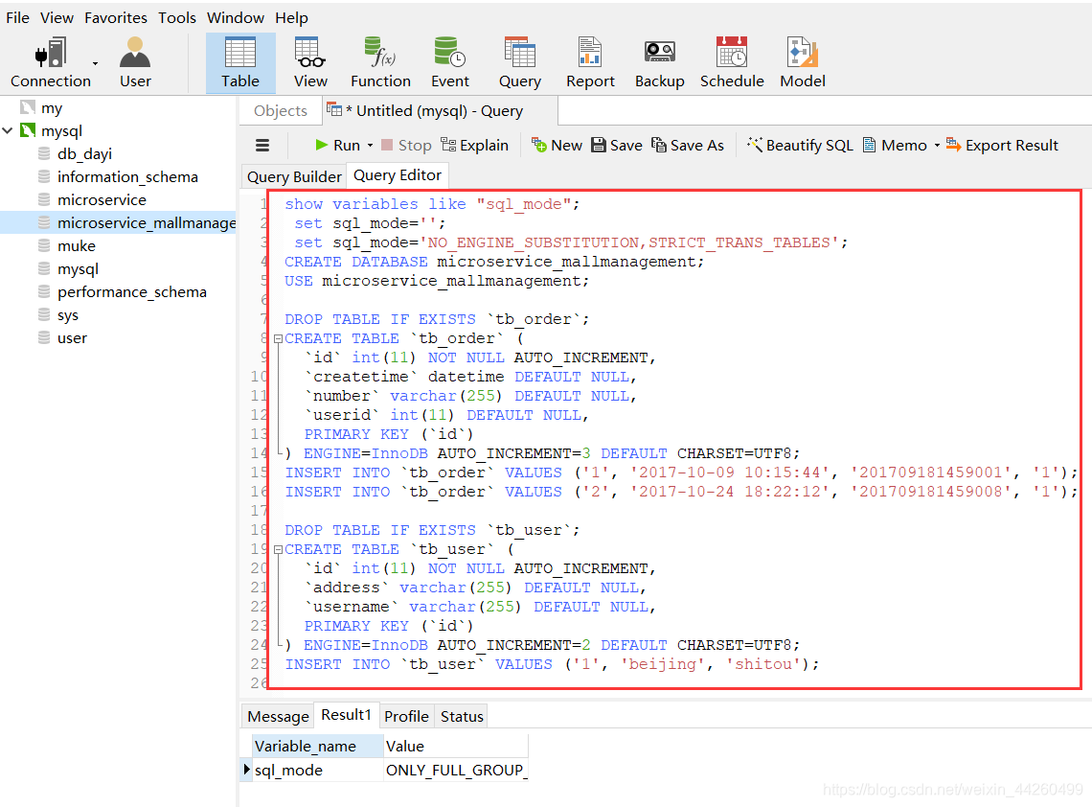Viewport: 1092px width, 807px height.
Task: Open the Tools menu
Action: pos(177,17)
